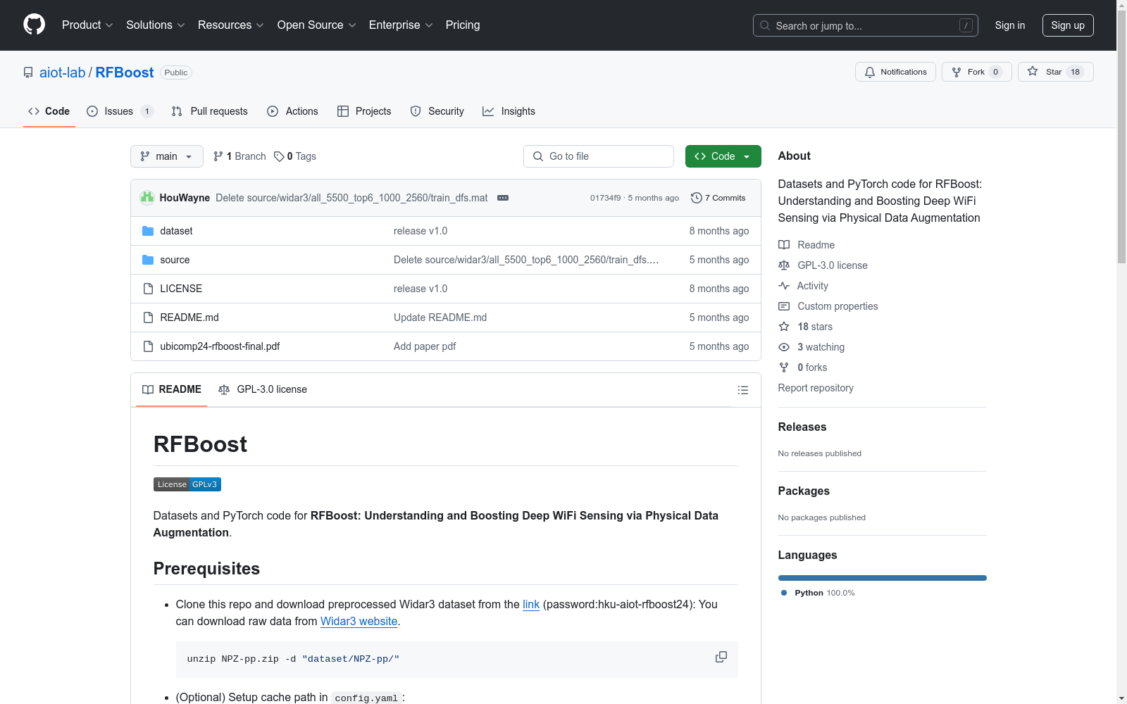Expand the Resources menu
Screen dimensions: 1127x704
coord(231,25)
